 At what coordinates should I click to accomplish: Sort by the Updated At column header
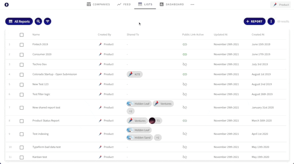[x=220, y=35]
